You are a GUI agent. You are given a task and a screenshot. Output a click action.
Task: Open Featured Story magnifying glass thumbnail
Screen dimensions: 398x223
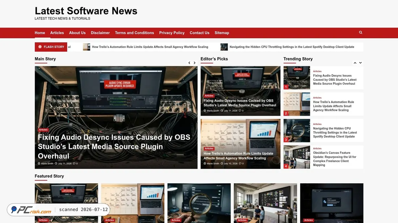(x=199, y=203)
